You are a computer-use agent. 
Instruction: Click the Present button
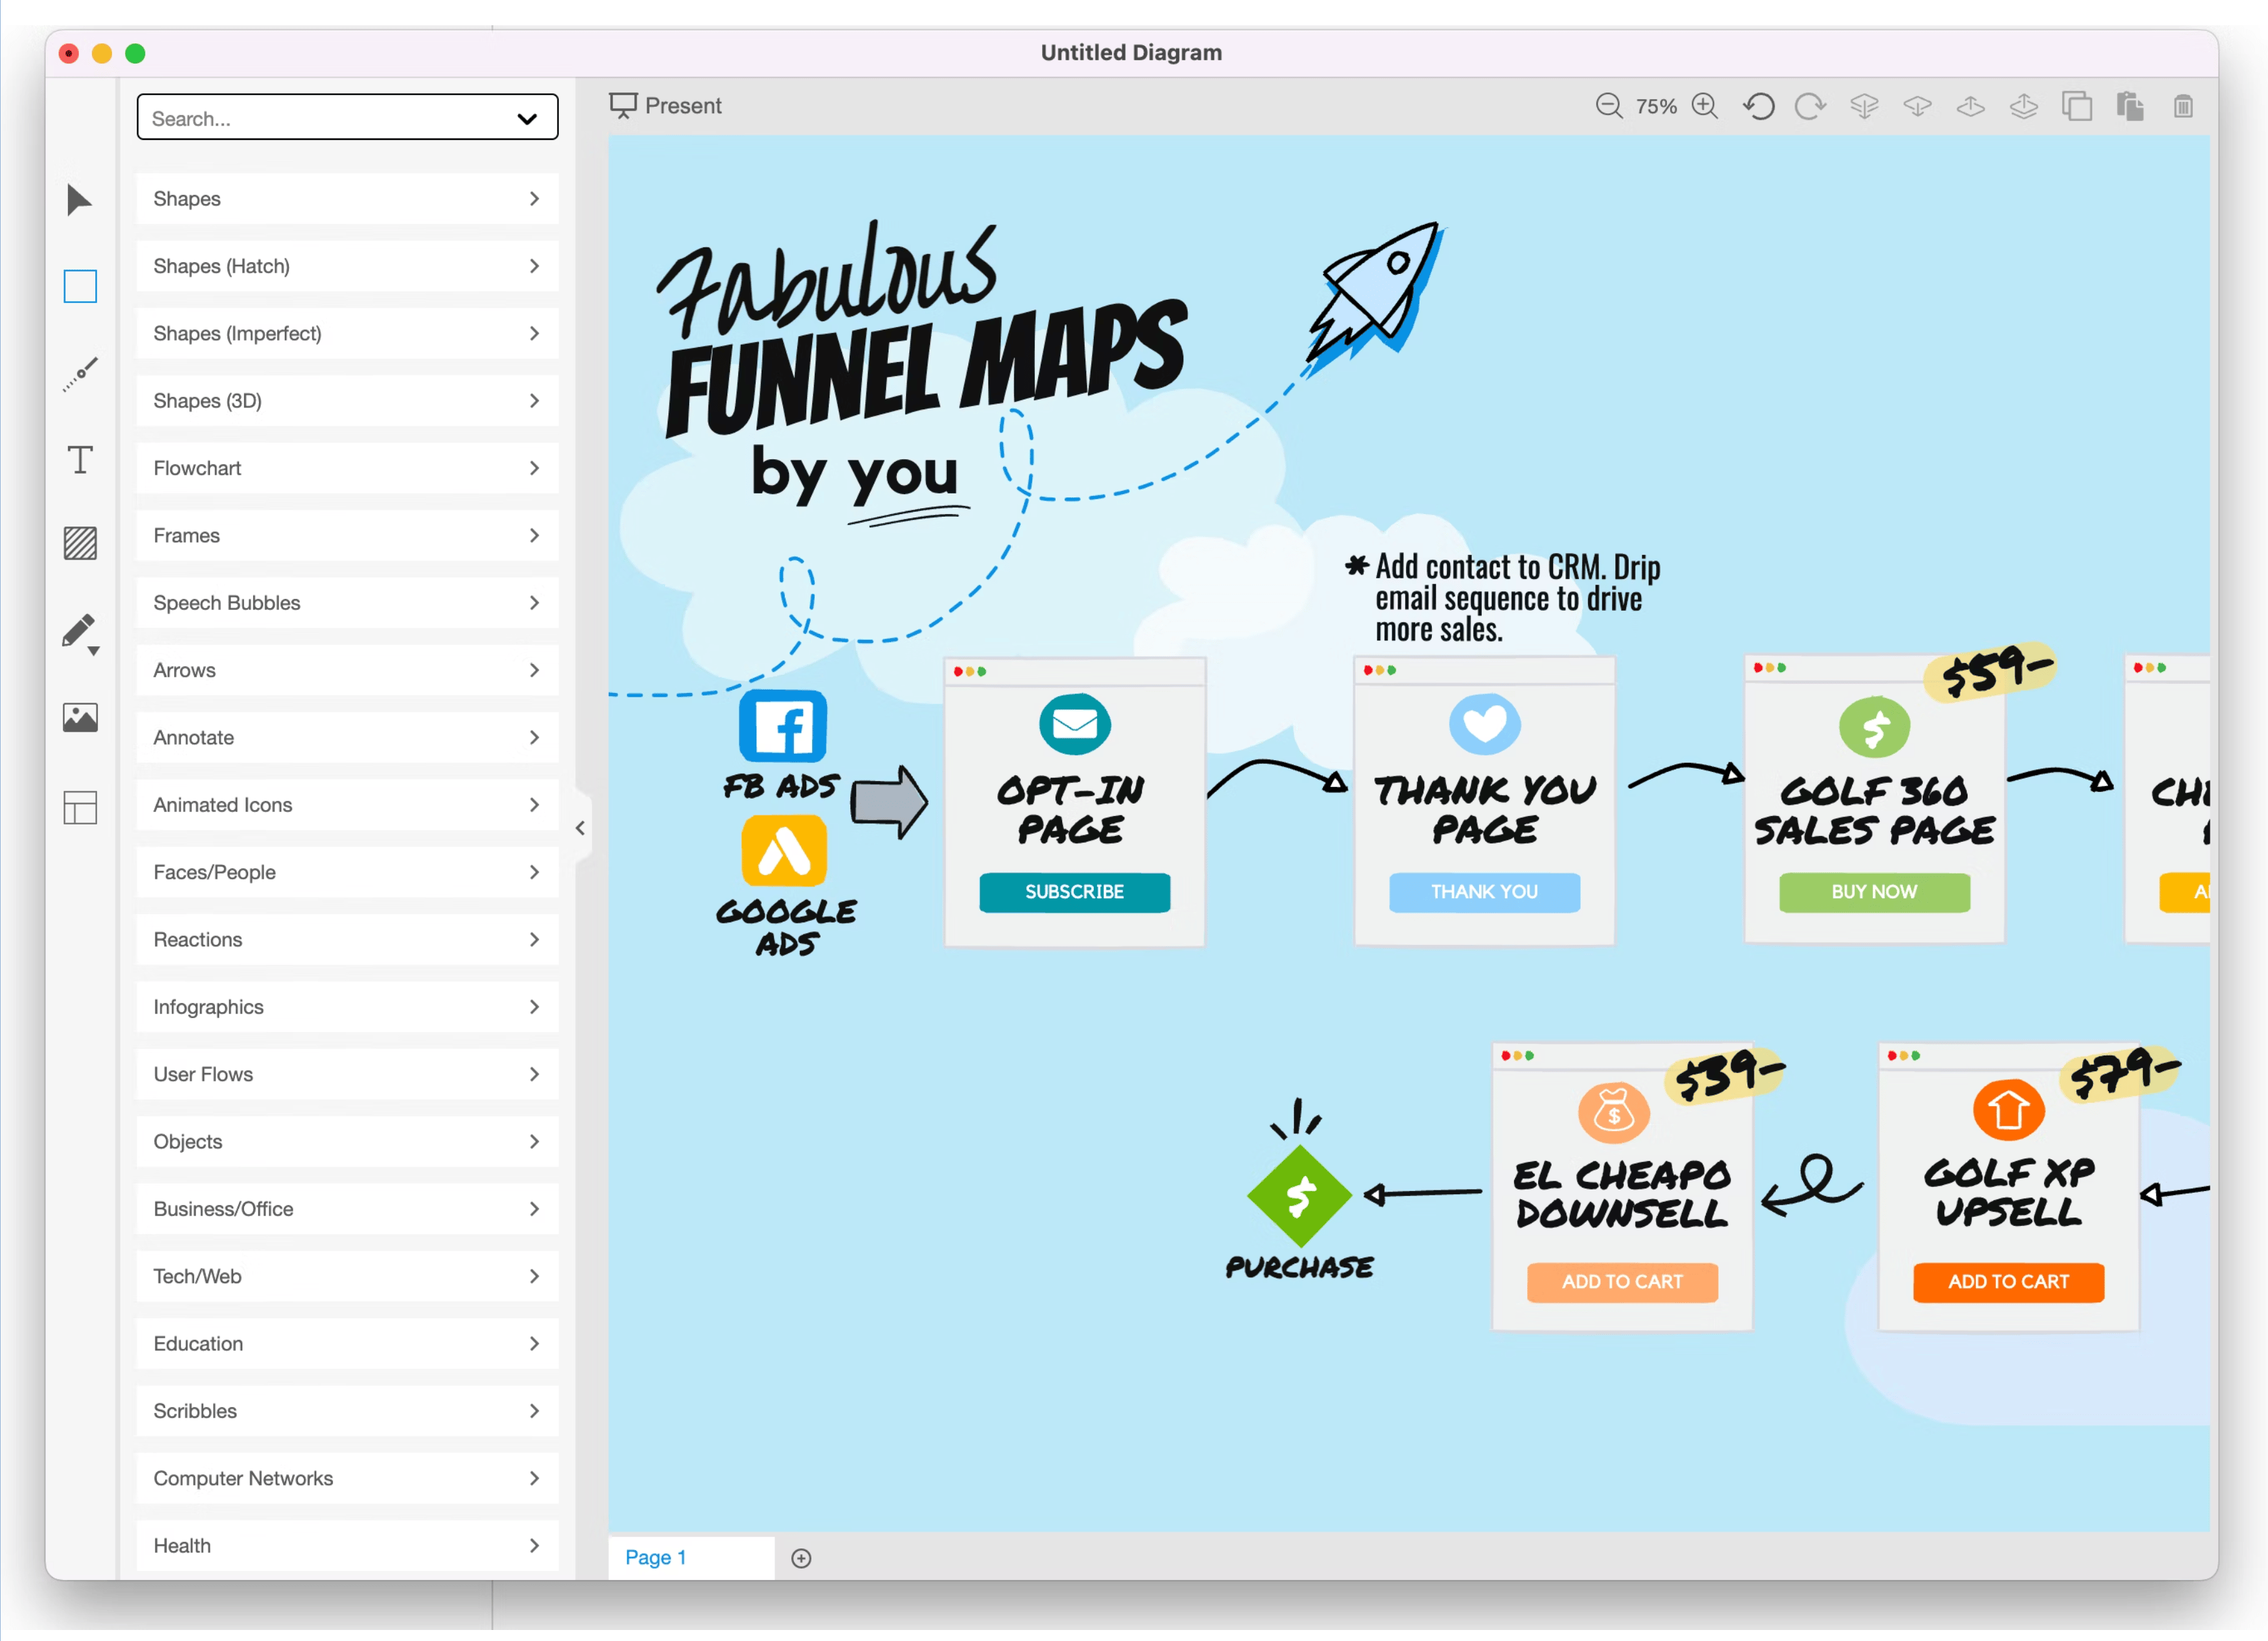pos(665,105)
